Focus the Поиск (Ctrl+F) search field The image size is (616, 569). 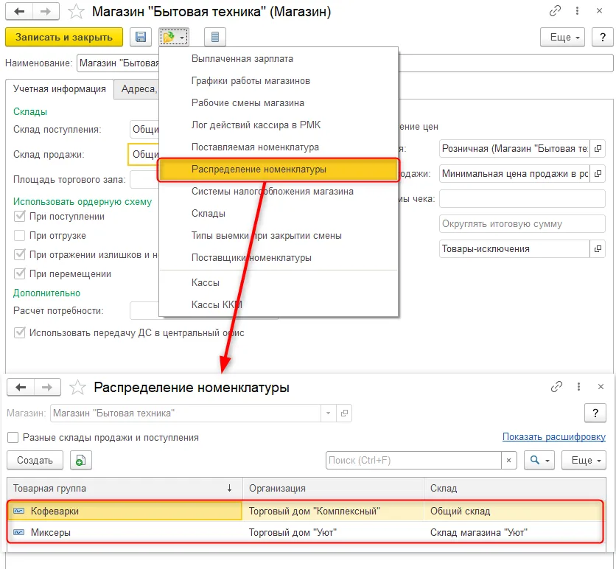click(x=413, y=460)
